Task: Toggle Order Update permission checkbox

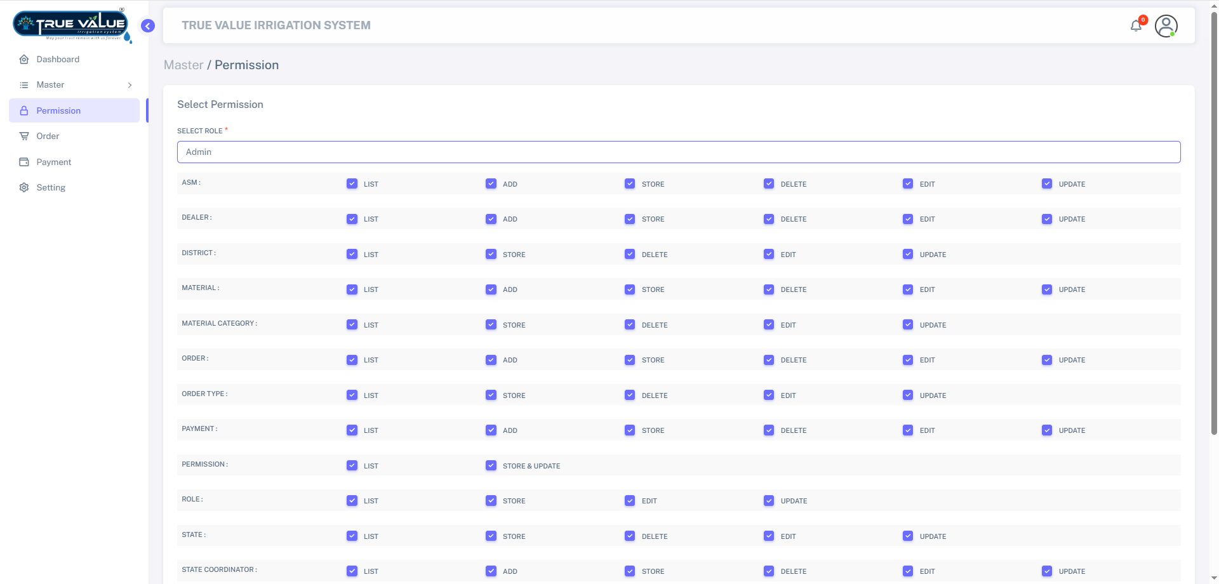Action: click(1047, 360)
